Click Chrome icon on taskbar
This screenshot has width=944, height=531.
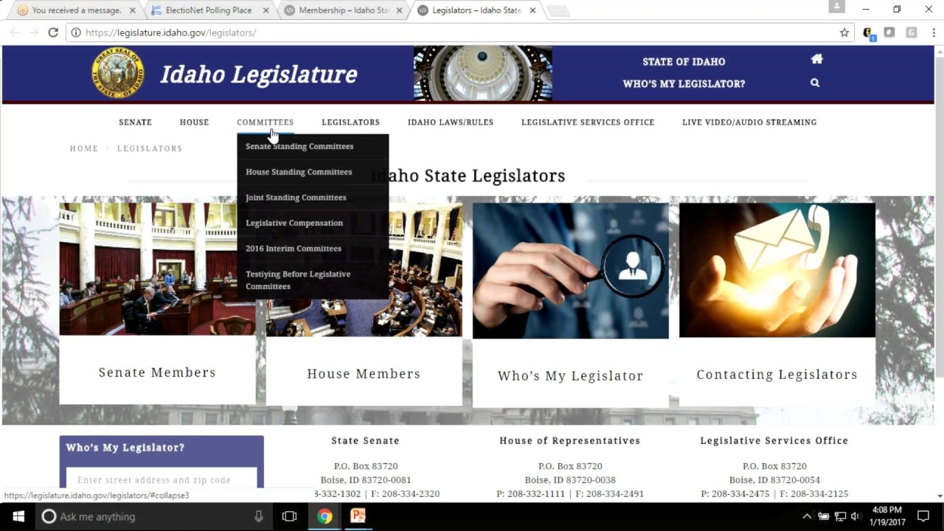[x=324, y=516]
